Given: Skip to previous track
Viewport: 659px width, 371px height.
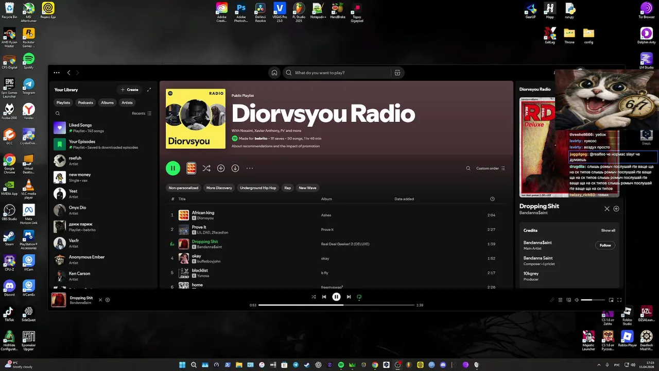Looking at the screenshot, I should 324,297.
